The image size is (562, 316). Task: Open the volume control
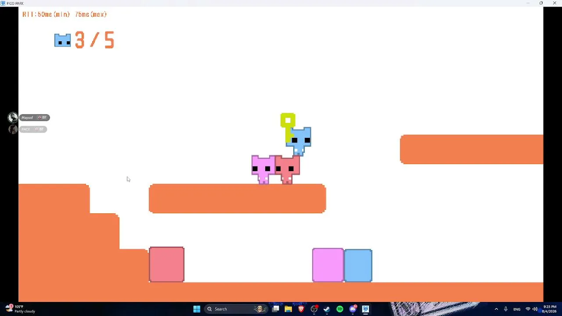(x=535, y=309)
